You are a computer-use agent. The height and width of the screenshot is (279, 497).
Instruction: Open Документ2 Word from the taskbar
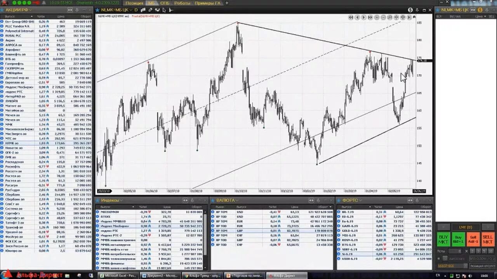point(160,276)
